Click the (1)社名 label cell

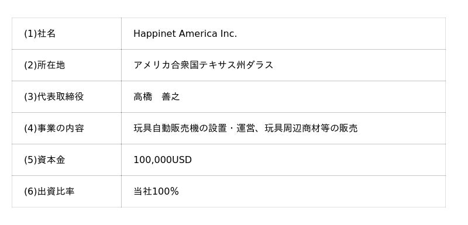[67, 34]
